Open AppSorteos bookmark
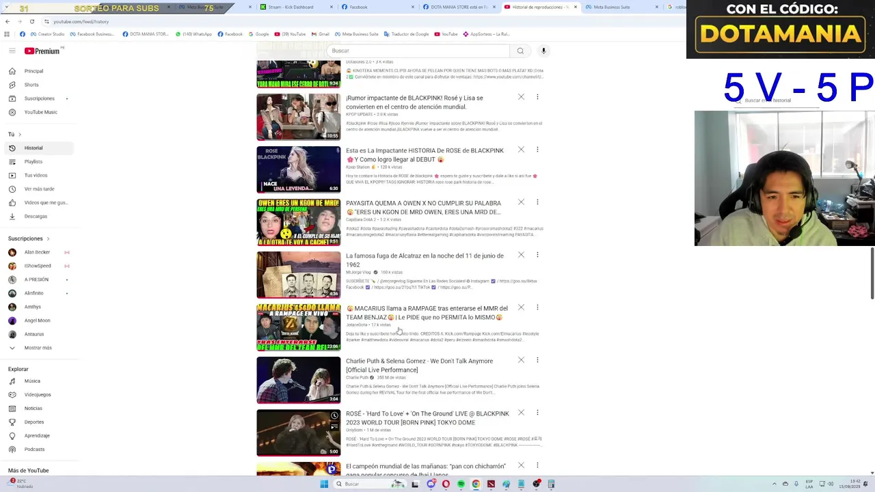The height and width of the screenshot is (492, 875). [x=486, y=34]
